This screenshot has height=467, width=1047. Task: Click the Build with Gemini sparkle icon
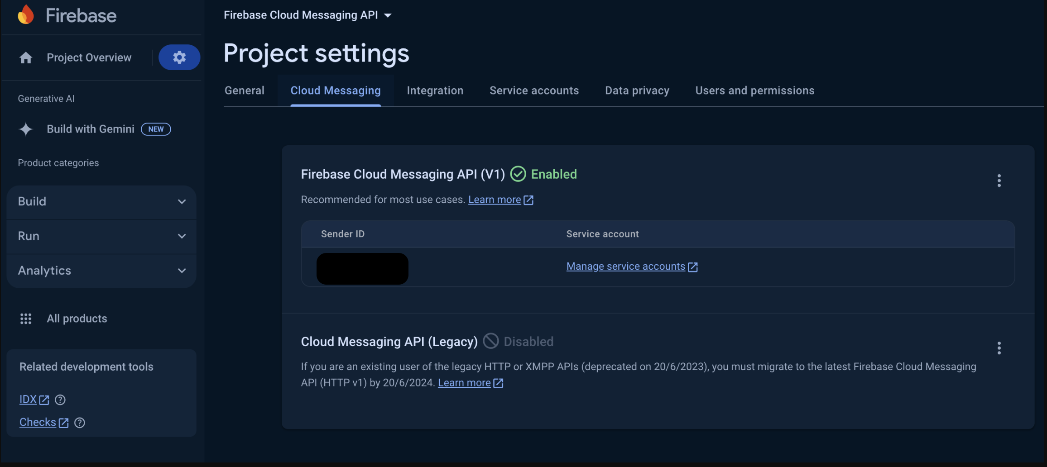click(26, 129)
